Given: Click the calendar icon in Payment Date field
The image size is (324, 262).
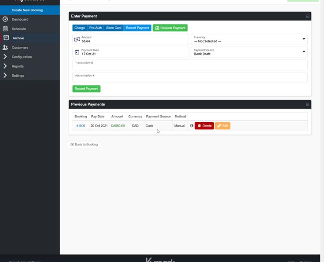Looking at the screenshot, I should point(77,52).
